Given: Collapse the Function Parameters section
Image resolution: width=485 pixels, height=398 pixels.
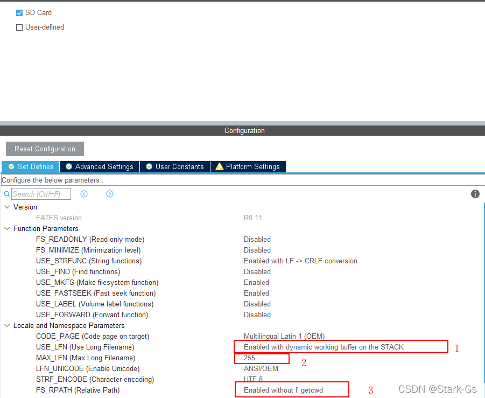Looking at the screenshot, I should (x=7, y=229).
